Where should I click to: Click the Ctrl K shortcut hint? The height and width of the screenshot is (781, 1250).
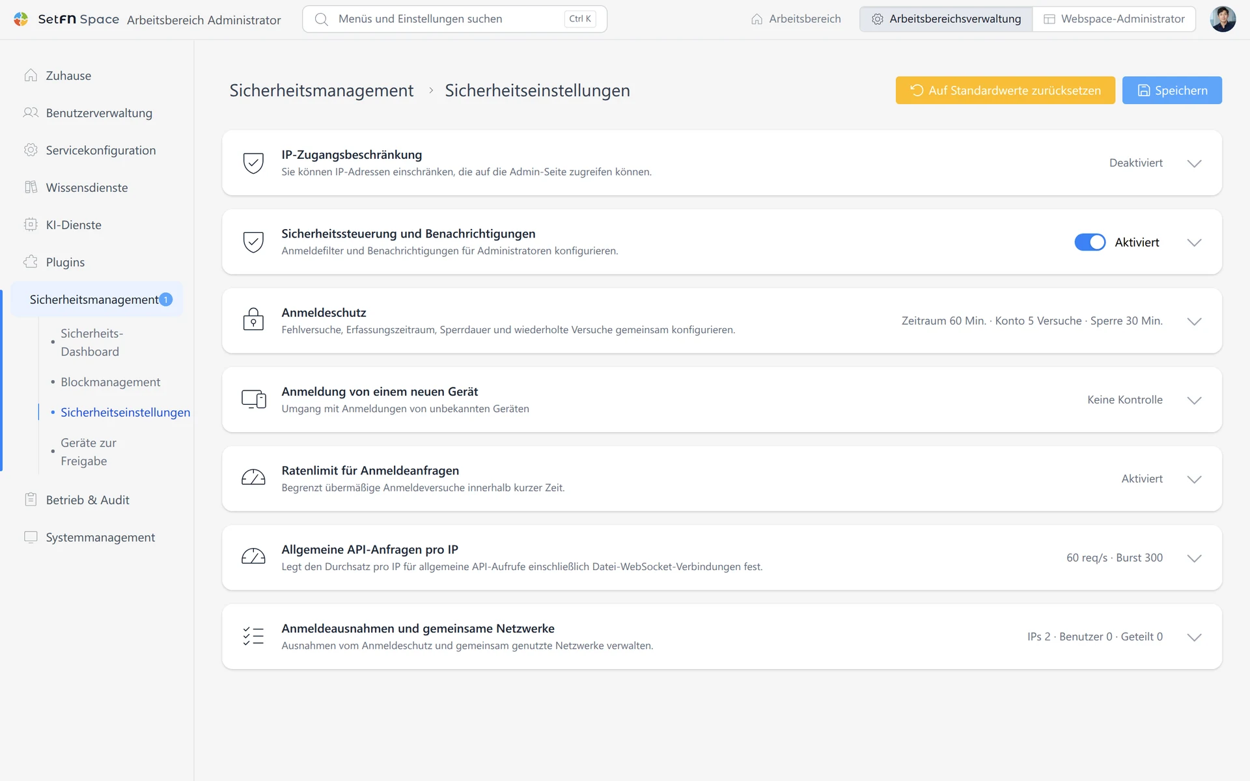[580, 19]
